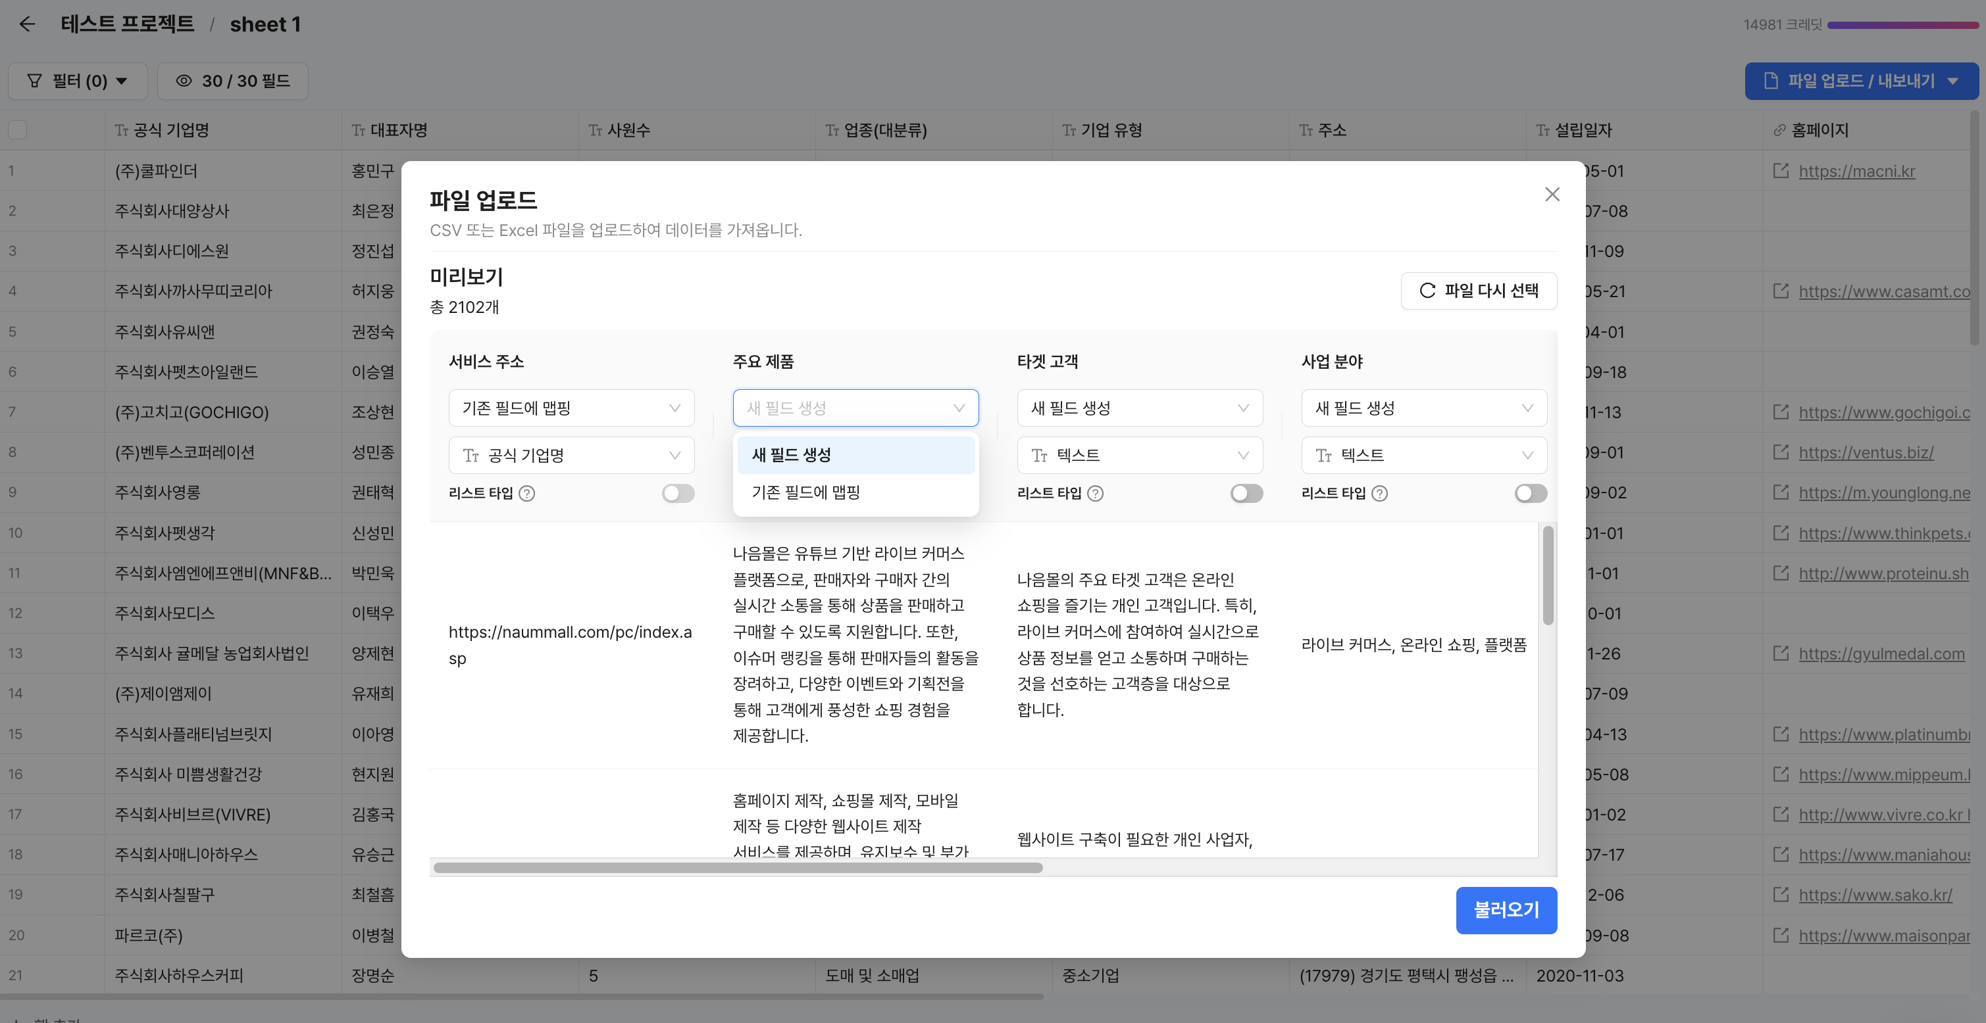Click help icon next to 서비스 주소 리스트 타입
This screenshot has width=1986, height=1023.
click(526, 494)
